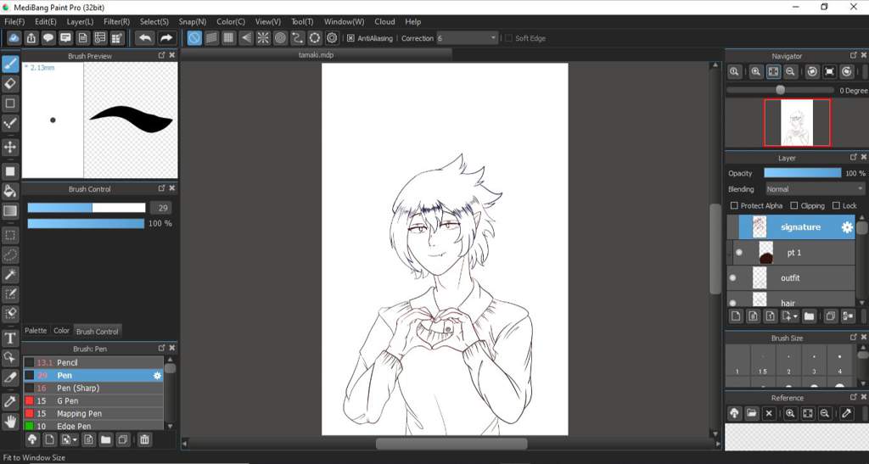Undock the Navigator panel
The width and height of the screenshot is (869, 464).
click(854, 55)
